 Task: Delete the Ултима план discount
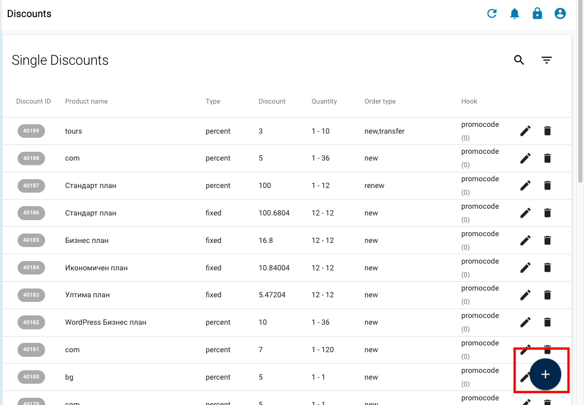tap(547, 295)
